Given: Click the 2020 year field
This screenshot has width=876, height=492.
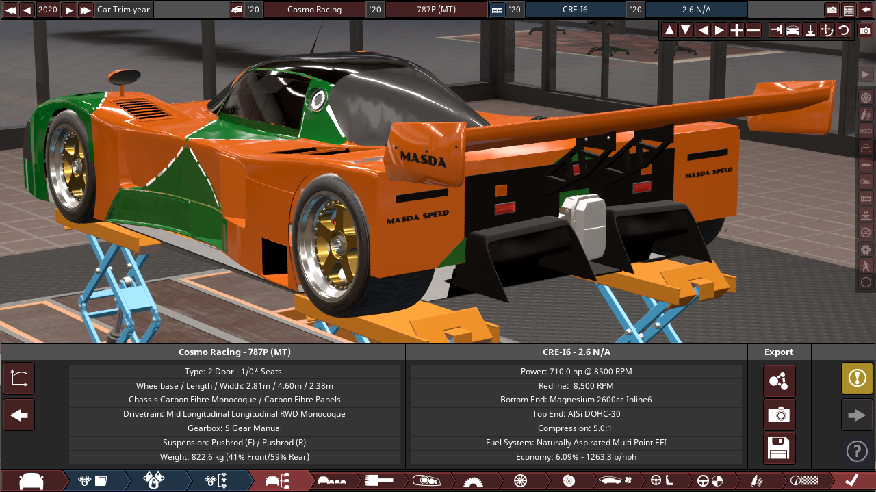Looking at the screenshot, I should [48, 10].
